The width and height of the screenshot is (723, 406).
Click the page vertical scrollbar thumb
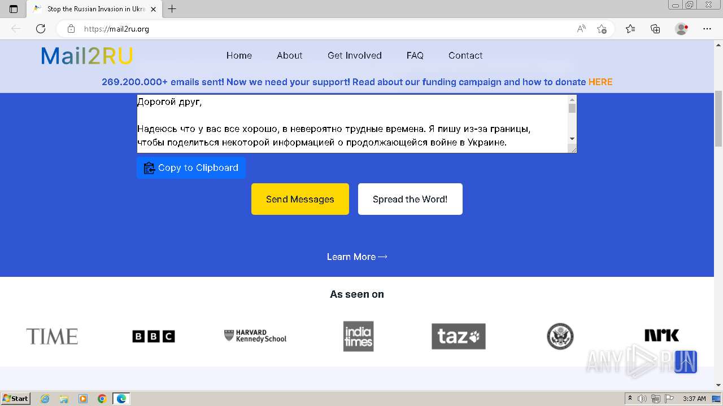[x=718, y=118]
